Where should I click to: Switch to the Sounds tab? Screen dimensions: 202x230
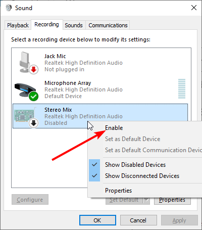coord(74,25)
